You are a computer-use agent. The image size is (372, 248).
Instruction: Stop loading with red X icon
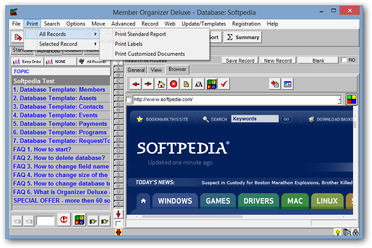pos(174,84)
